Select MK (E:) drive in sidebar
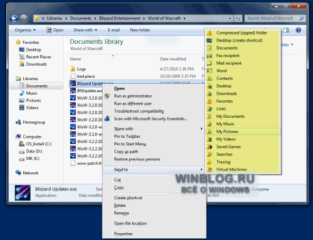The image size is (313, 240). pos(33,159)
